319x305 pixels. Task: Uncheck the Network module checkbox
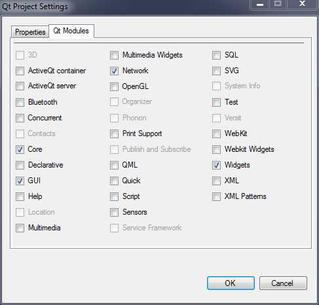point(114,71)
